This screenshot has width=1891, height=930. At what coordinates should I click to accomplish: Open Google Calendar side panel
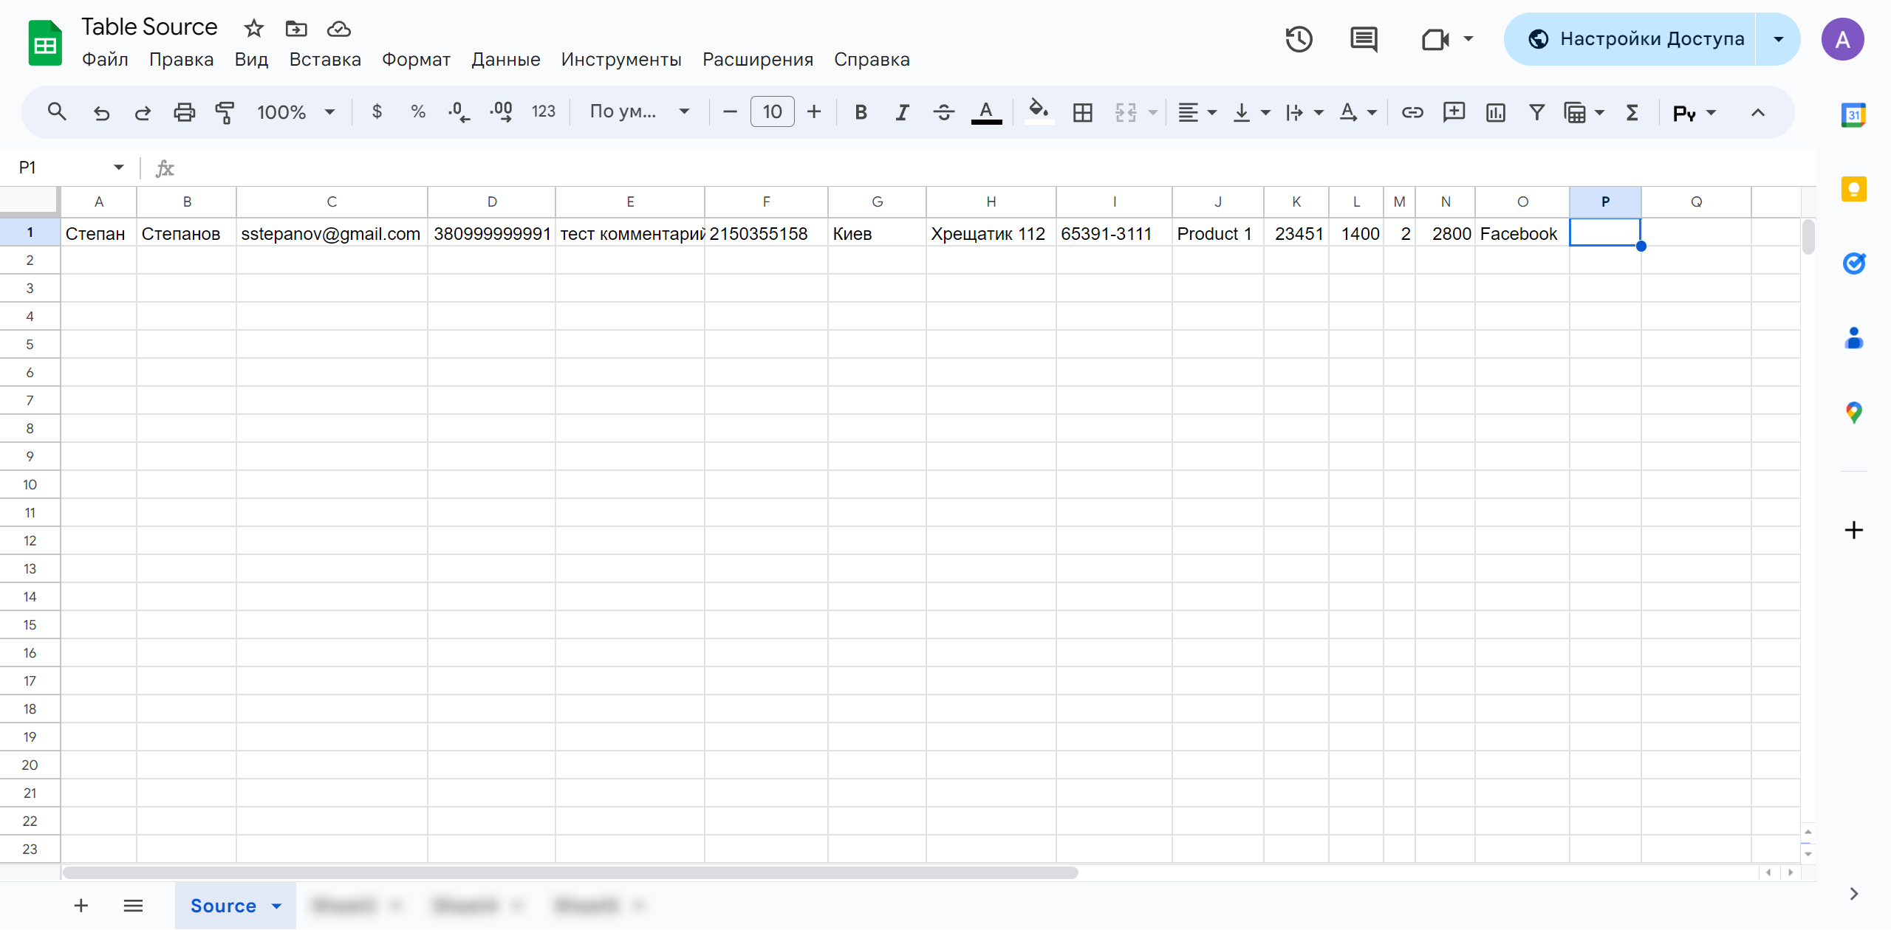click(x=1853, y=116)
